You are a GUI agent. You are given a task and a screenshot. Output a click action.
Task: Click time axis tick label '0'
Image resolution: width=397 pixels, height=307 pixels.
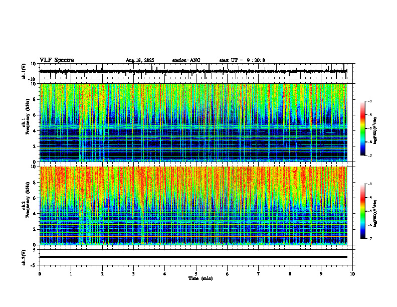(40, 274)
